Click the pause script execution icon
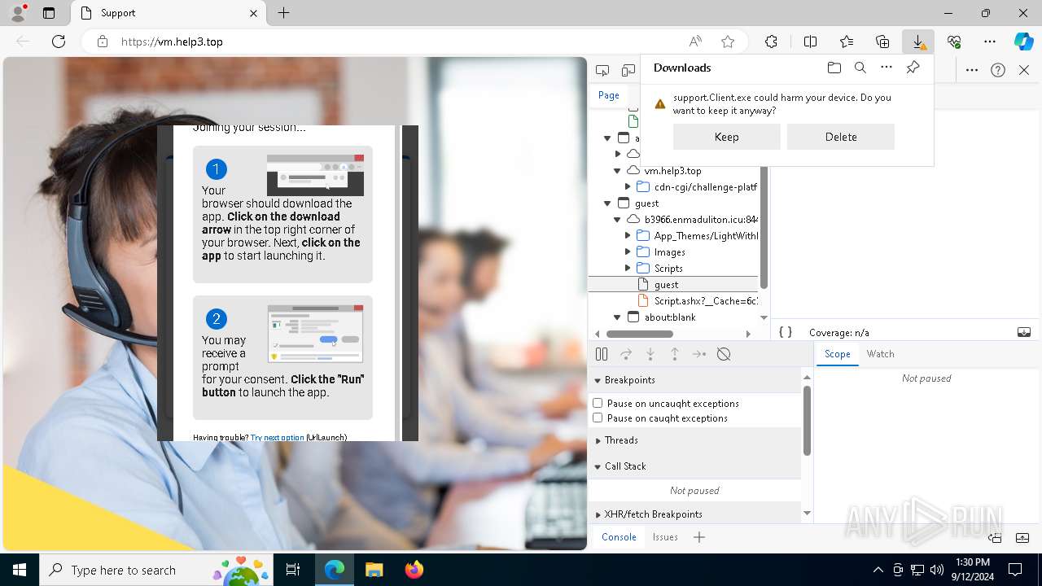Screen dimensions: 1042x586 tap(602, 354)
